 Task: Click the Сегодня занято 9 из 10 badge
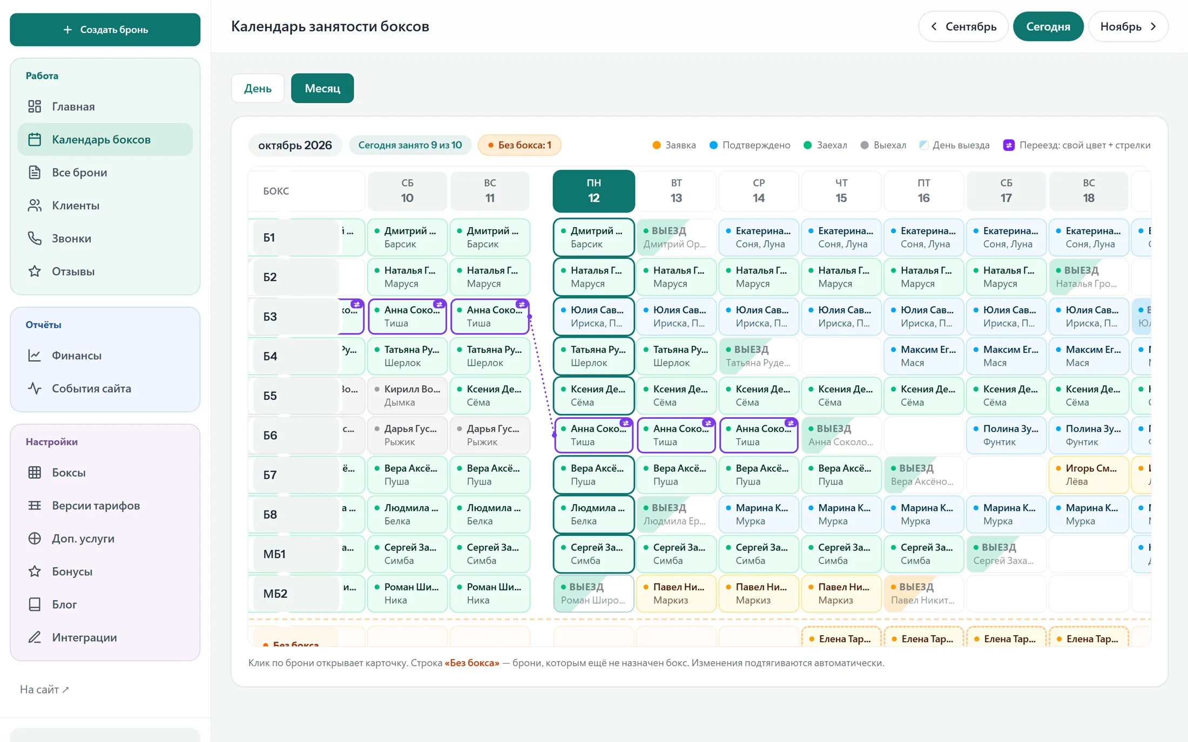[410, 145]
